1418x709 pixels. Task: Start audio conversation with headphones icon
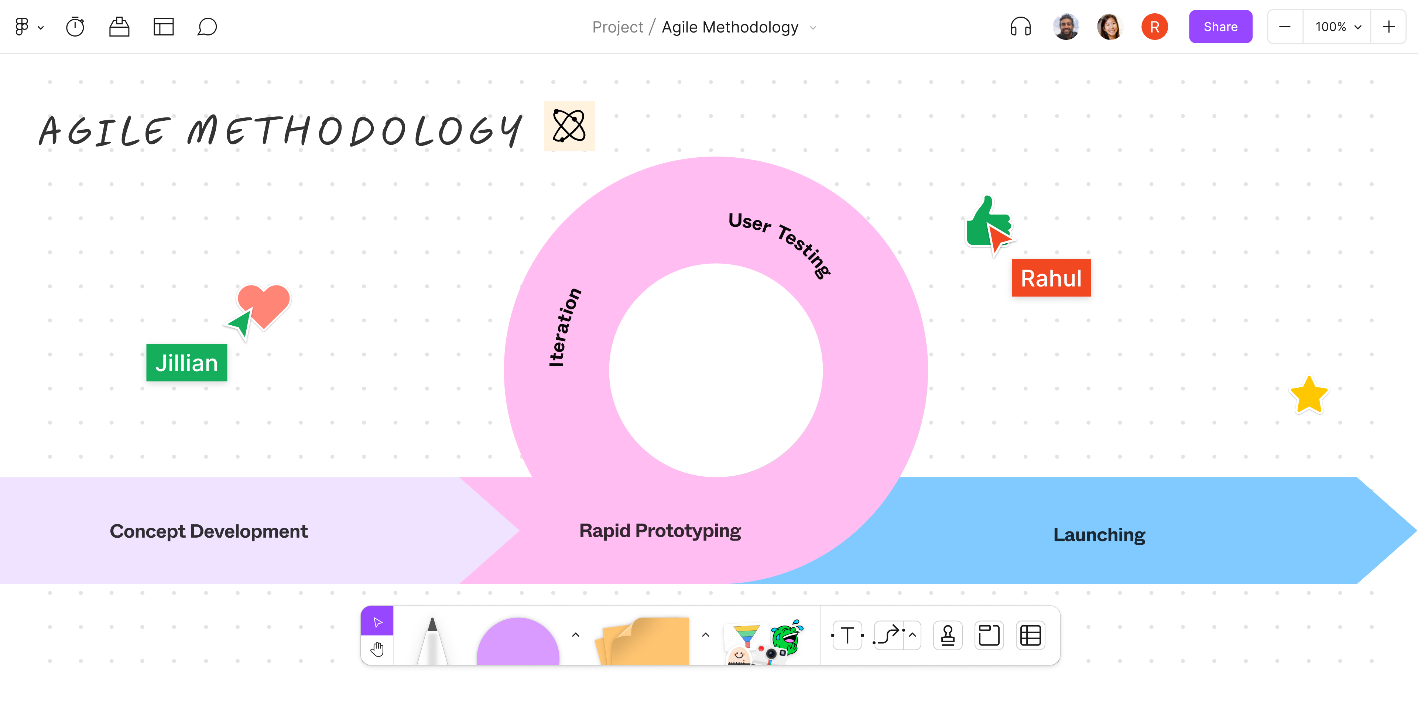point(1021,27)
